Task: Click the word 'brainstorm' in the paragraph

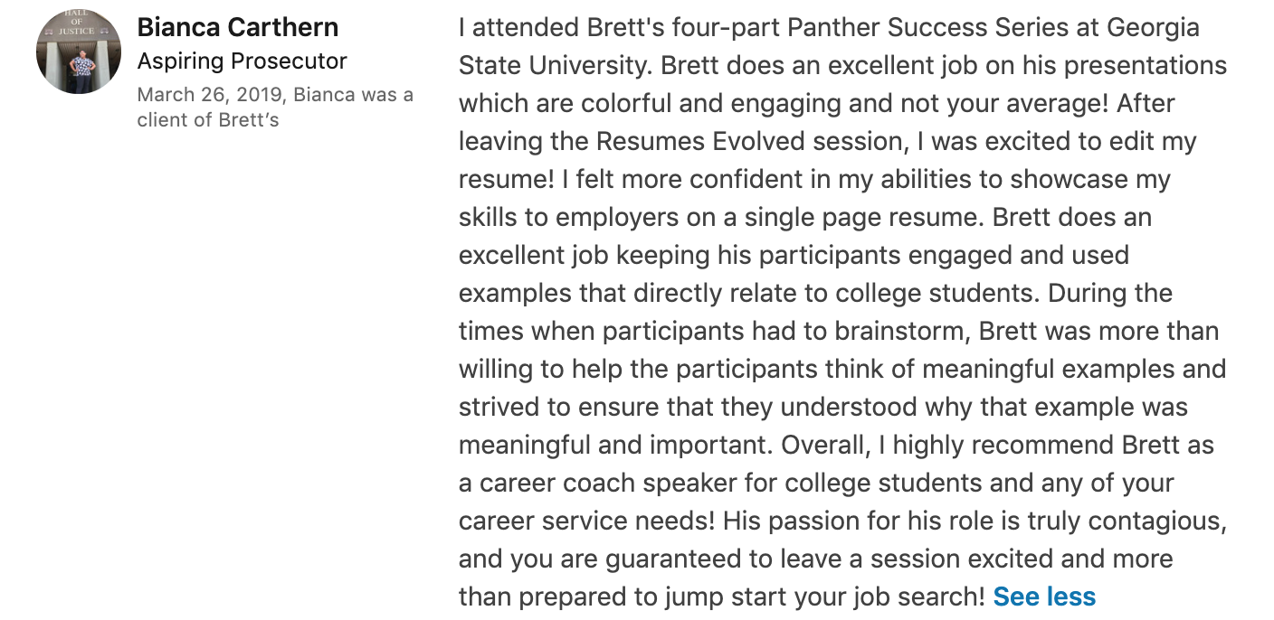Action: coord(901,332)
